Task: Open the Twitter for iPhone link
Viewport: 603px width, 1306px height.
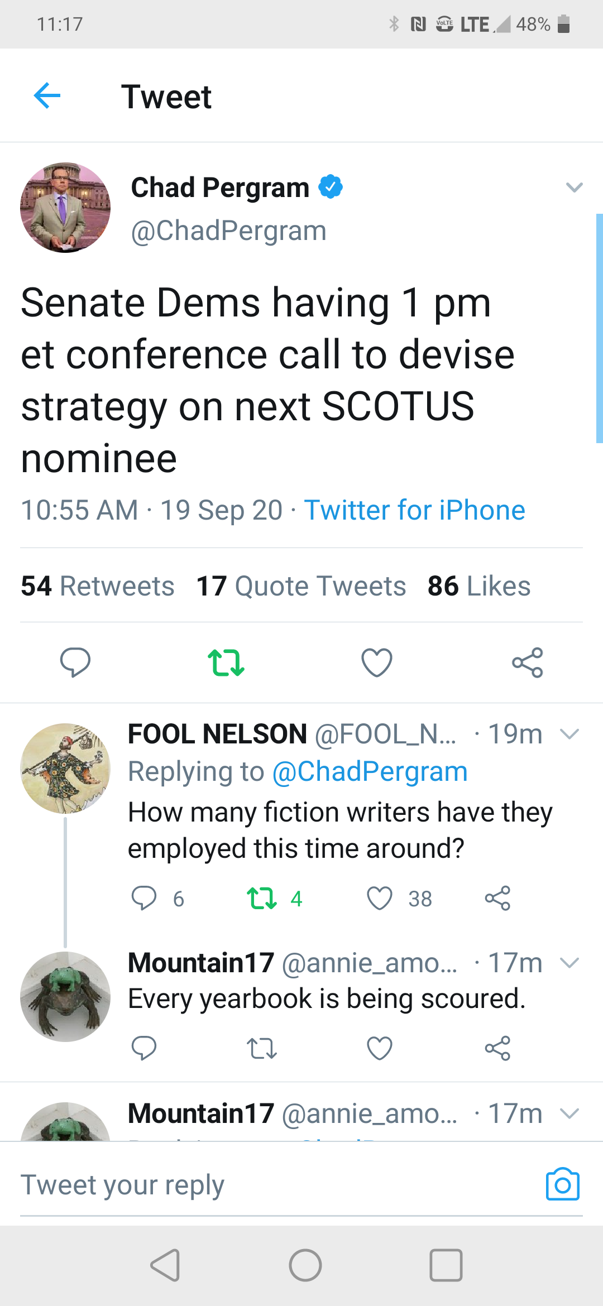Action: point(415,510)
